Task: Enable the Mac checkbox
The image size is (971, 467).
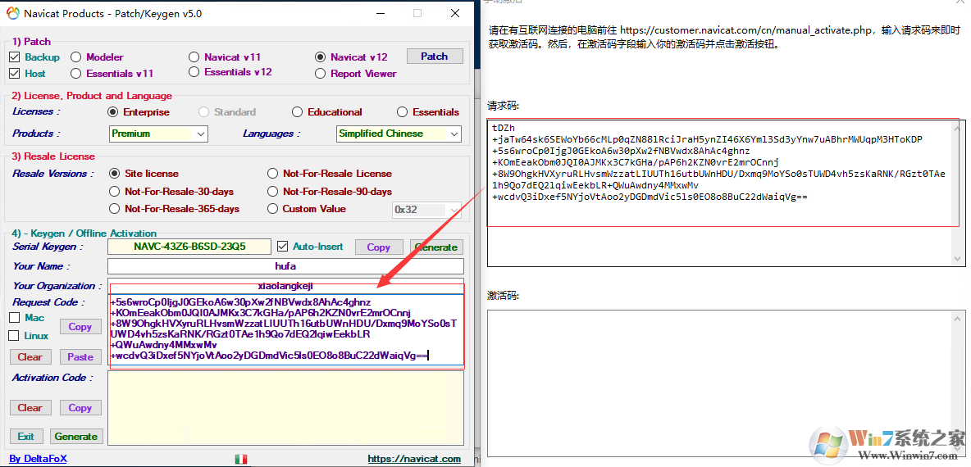Action: (14, 317)
